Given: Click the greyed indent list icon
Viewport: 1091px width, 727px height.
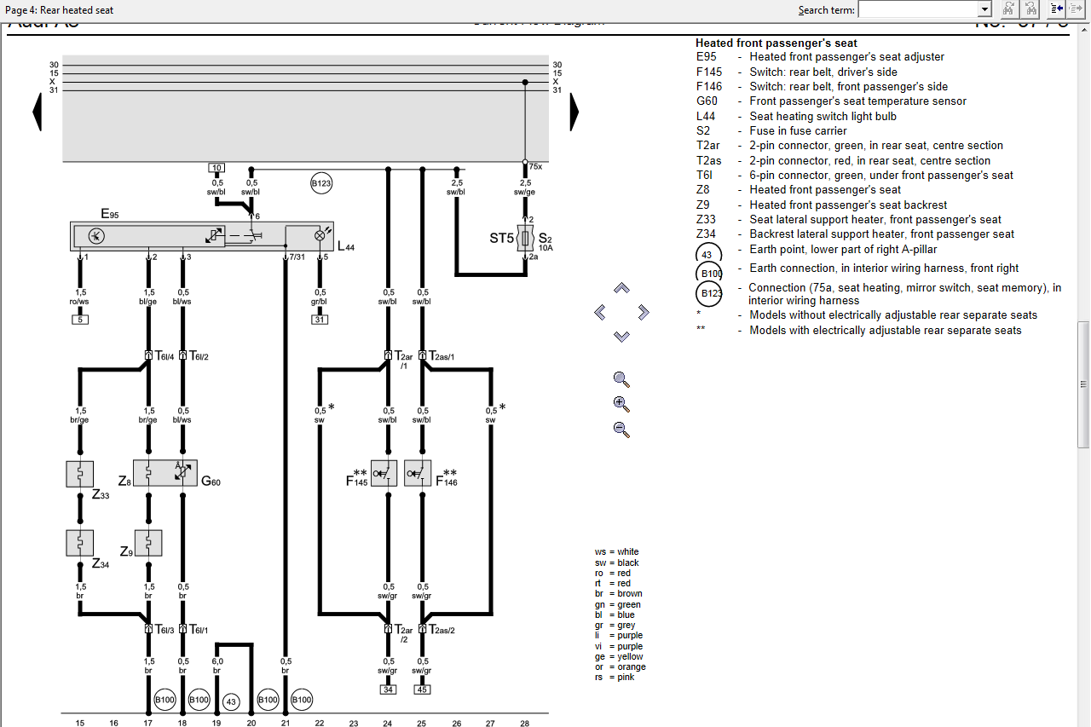Looking at the screenshot, I should 1076,9.
